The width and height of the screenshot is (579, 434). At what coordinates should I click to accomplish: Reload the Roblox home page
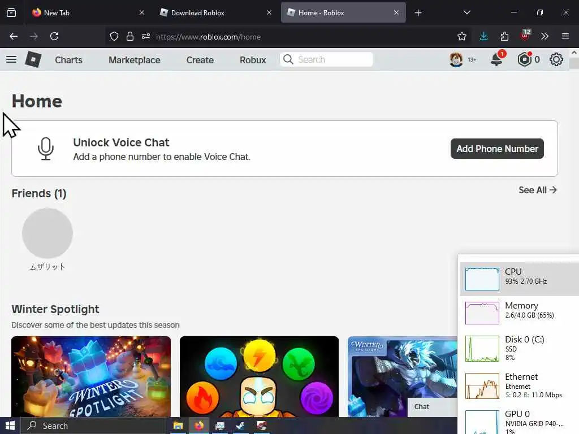[x=54, y=36]
